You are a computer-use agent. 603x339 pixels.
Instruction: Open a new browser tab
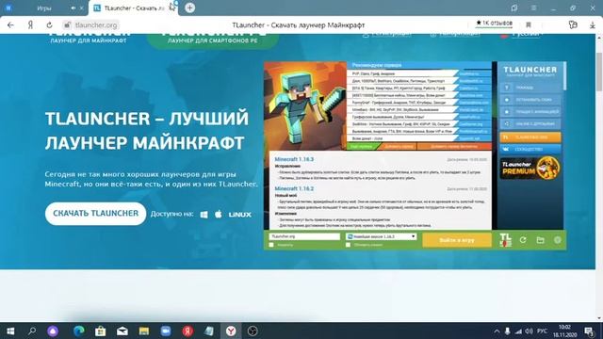(x=189, y=8)
